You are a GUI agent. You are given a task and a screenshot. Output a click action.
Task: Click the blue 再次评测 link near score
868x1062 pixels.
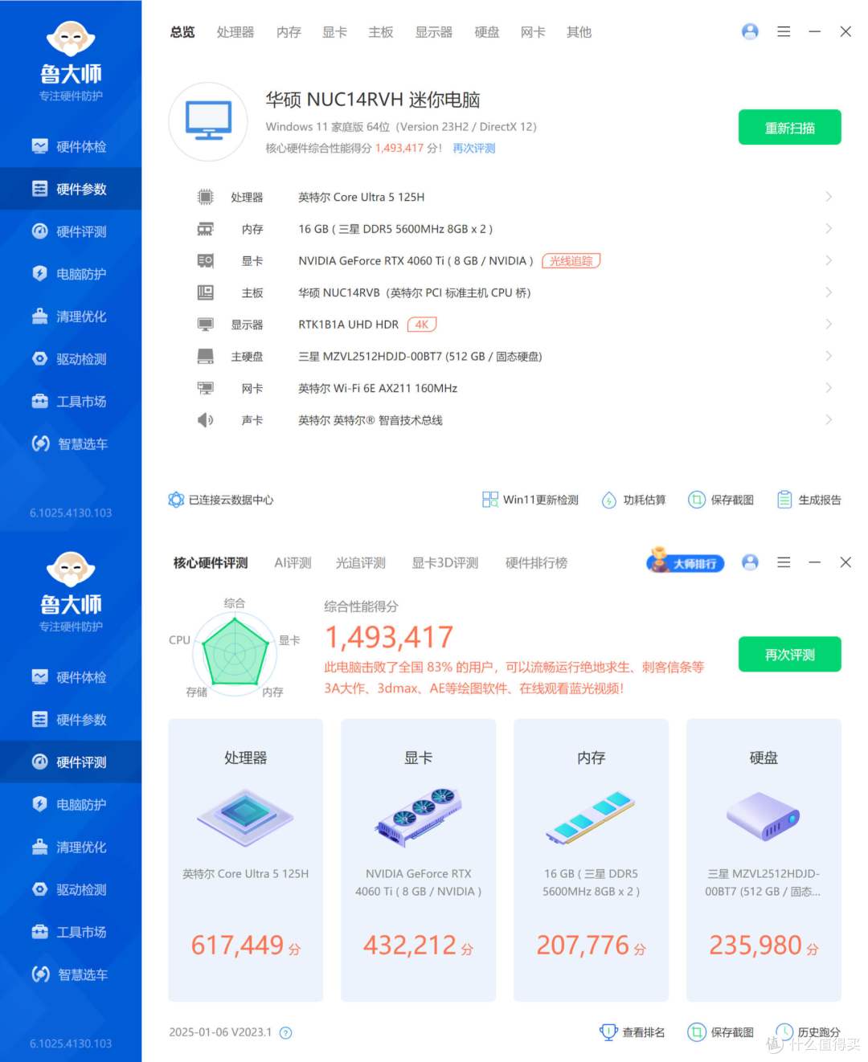pos(474,149)
